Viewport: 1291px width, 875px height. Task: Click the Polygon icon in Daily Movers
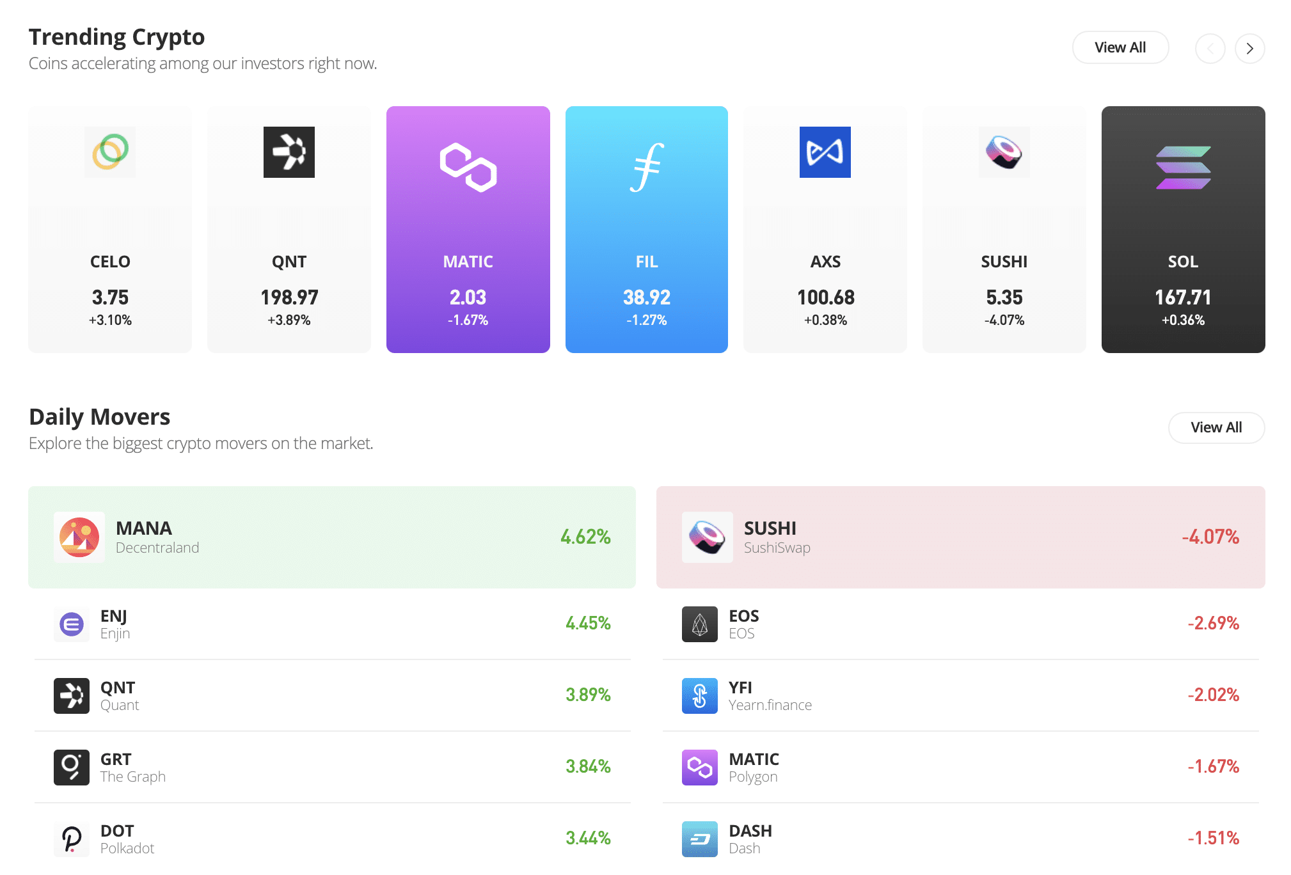pyautogui.click(x=700, y=768)
